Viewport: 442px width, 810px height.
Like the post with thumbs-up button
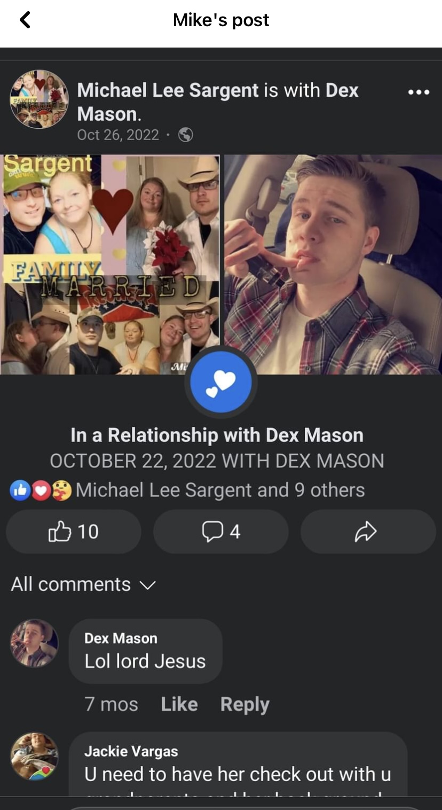click(74, 532)
